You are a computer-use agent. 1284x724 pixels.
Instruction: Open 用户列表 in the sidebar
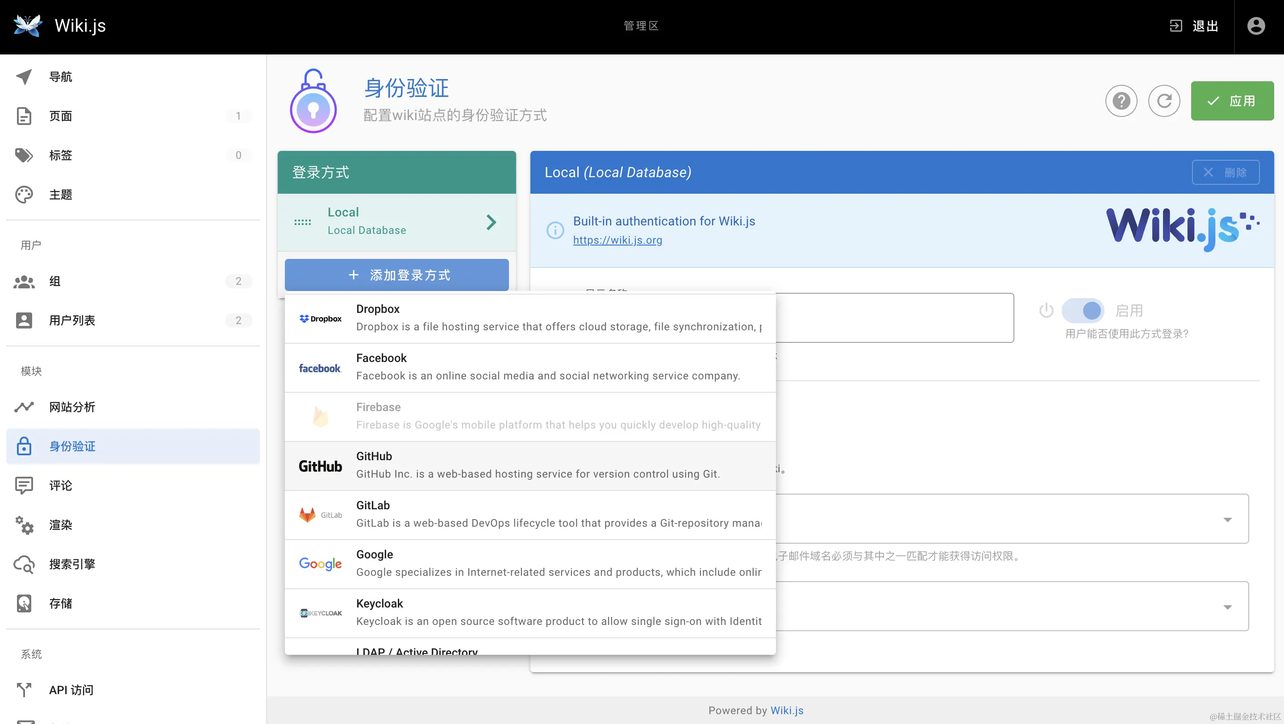(x=72, y=320)
